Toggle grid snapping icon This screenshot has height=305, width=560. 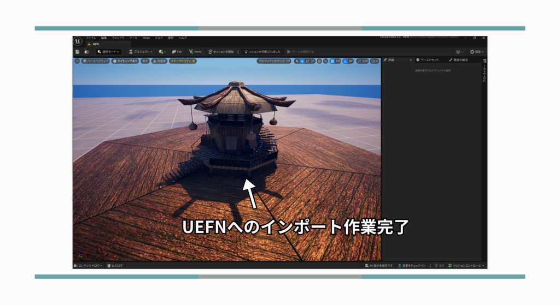(332, 61)
